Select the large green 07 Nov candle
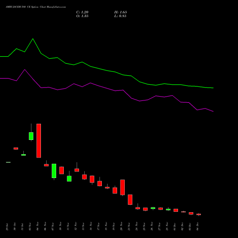Viewport: 238px width, 238px height. pos(54,171)
